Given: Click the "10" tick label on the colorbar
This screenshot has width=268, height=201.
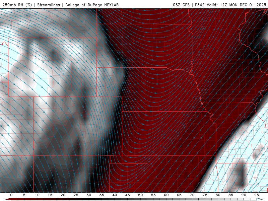Looking at the screenshot, I should pos(37,195).
